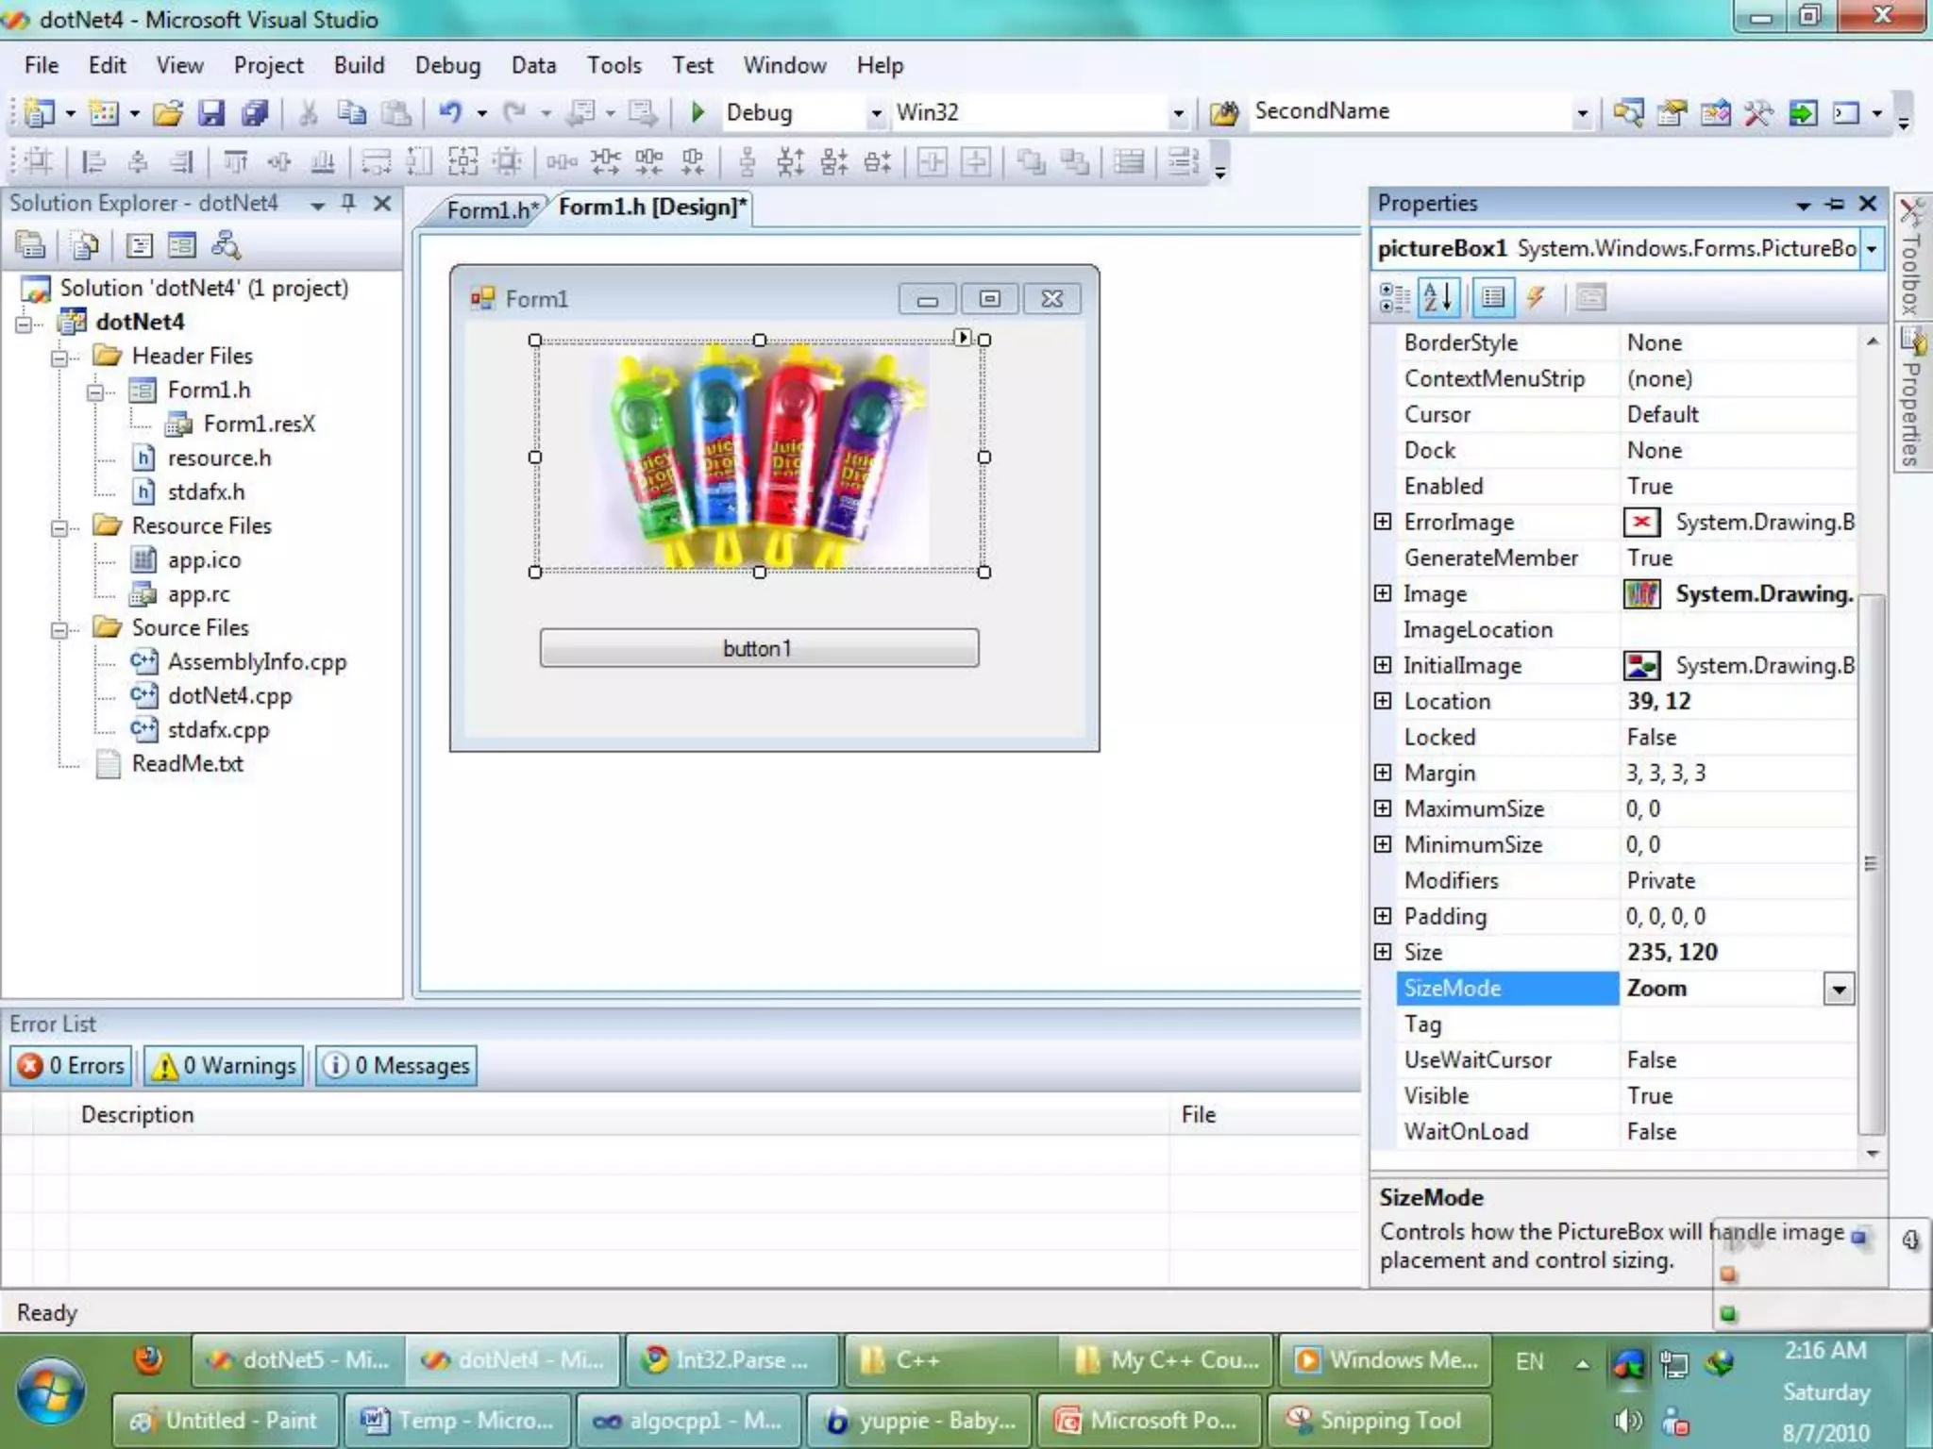
Task: Select Alphabetical sort in Properties
Action: (1438, 298)
